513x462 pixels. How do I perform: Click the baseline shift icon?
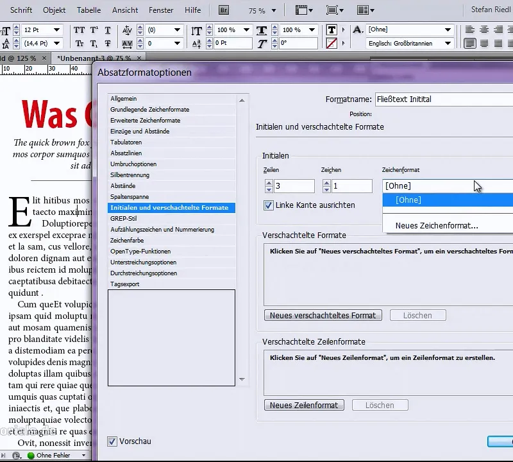pyautogui.click(x=196, y=44)
